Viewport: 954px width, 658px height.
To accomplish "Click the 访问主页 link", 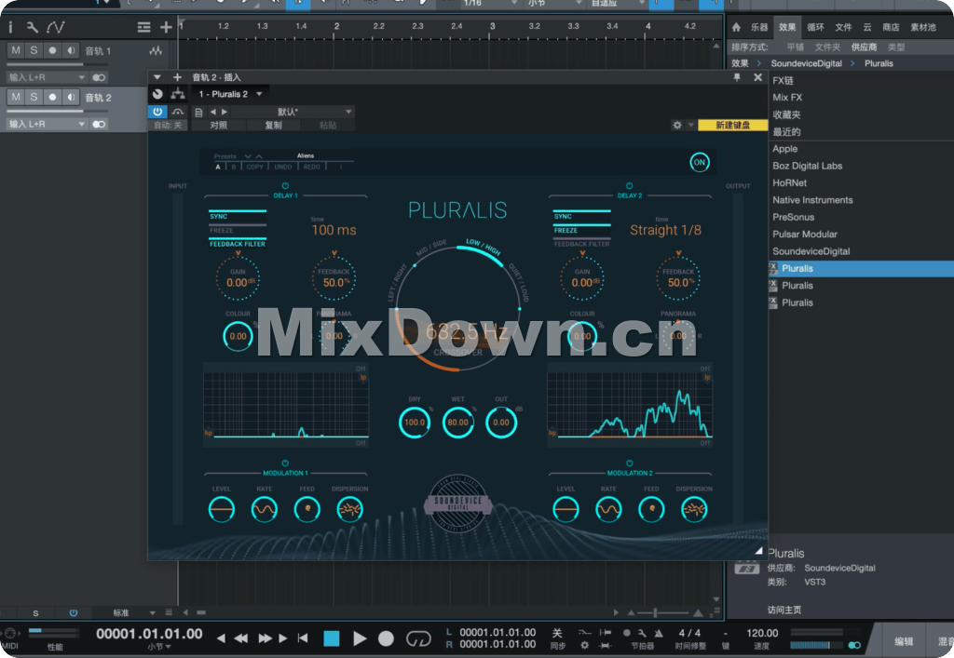I will 784,610.
